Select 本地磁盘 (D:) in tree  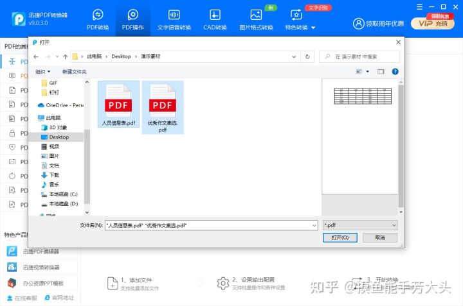[x=59, y=203]
